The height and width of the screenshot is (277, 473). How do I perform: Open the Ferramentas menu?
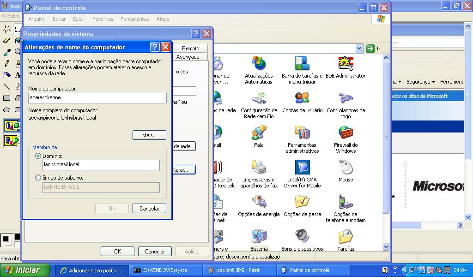[x=134, y=19]
